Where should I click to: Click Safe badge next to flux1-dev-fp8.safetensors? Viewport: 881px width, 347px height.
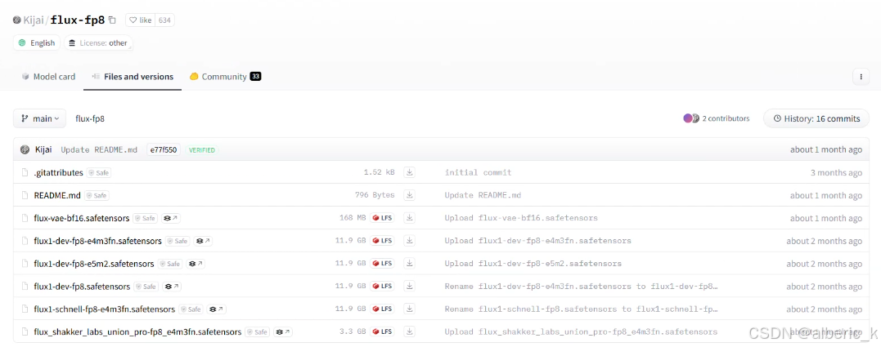(146, 287)
